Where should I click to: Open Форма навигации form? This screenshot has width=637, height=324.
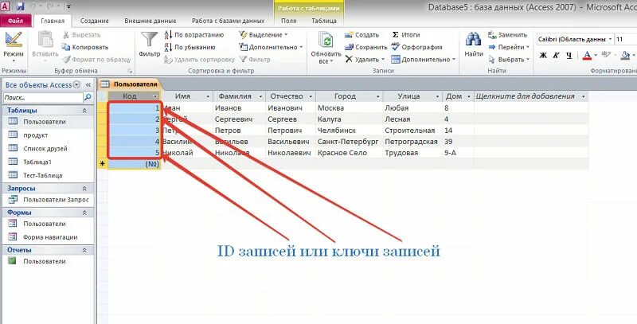pos(49,237)
